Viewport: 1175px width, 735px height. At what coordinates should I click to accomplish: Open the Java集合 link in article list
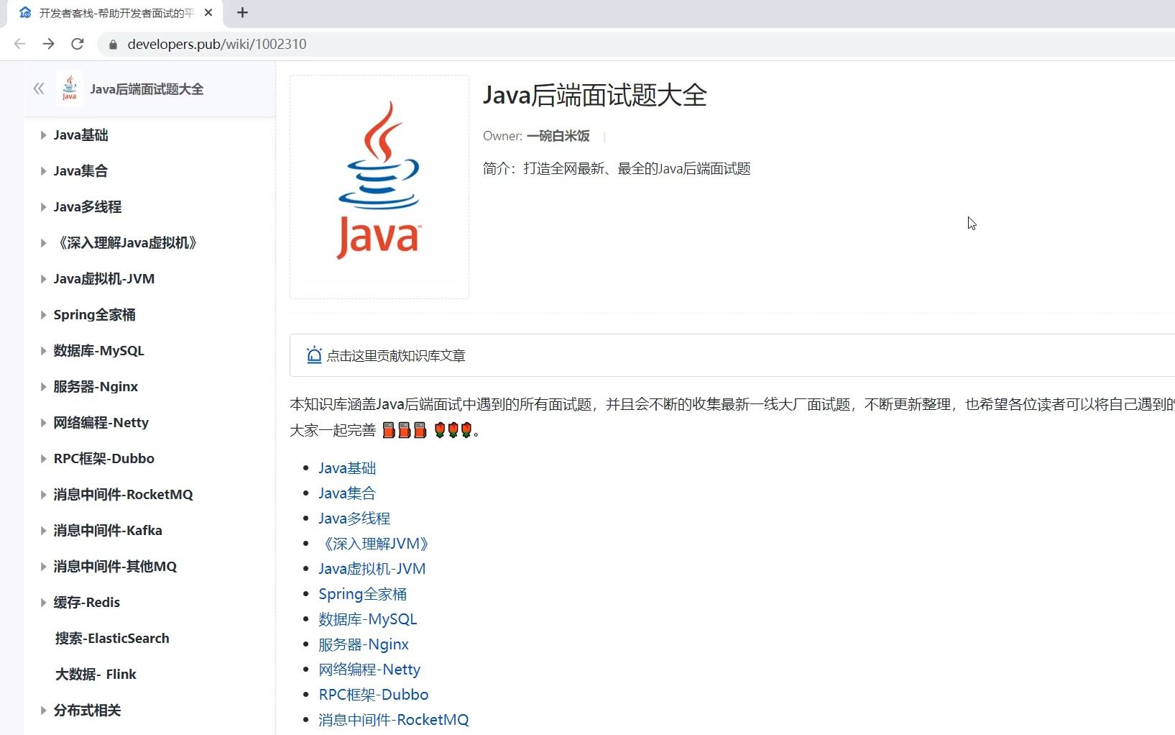pos(347,493)
